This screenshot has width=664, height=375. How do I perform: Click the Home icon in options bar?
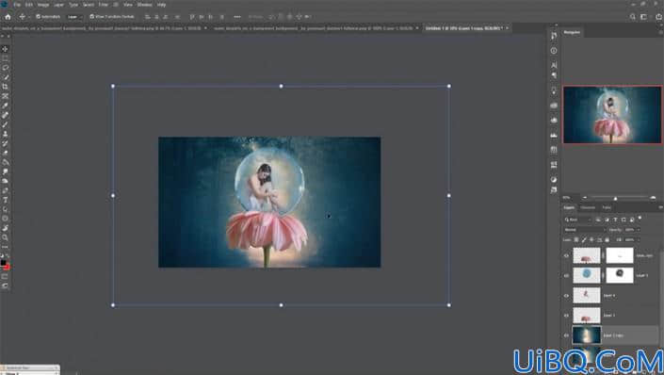pos(8,17)
